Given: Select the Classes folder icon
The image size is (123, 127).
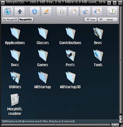Looking at the screenshot, I should click(x=43, y=34).
